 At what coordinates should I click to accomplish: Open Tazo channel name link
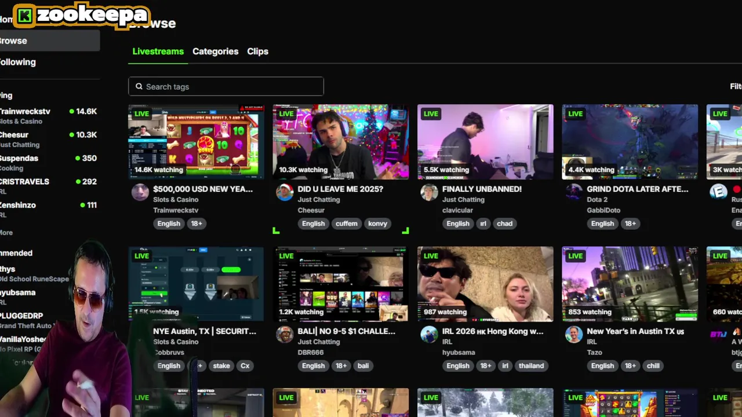(594, 352)
